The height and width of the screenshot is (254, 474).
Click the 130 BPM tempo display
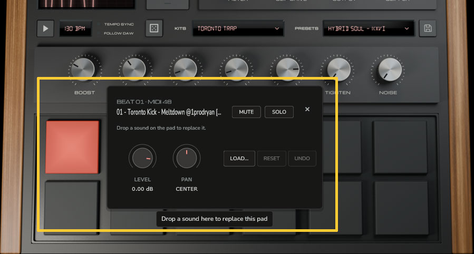click(75, 28)
